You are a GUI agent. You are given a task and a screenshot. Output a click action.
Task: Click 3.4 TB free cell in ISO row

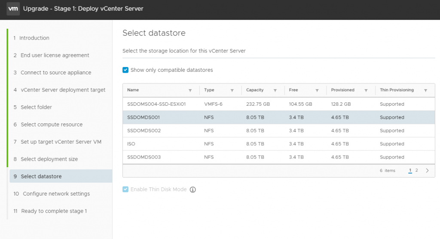point(296,144)
